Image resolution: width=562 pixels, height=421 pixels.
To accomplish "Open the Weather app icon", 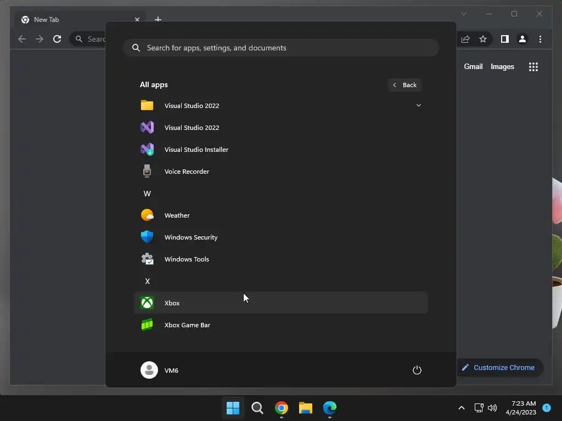I will tap(147, 215).
